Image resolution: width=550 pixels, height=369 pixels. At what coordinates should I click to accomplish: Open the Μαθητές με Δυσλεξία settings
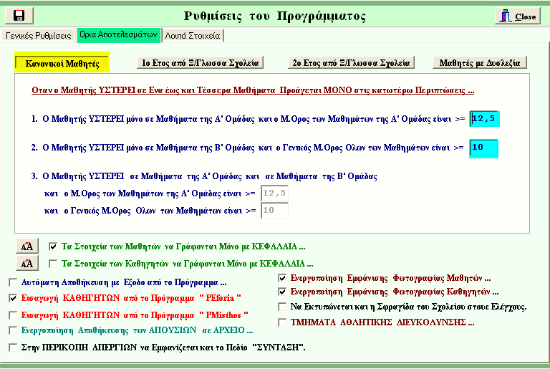click(x=480, y=63)
